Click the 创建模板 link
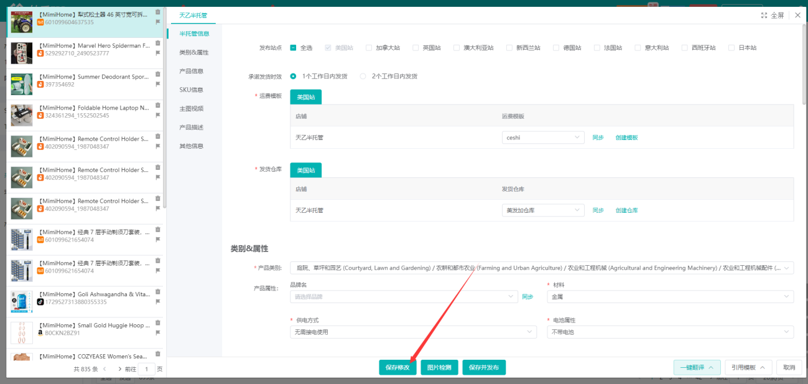The image size is (808, 384). point(626,138)
